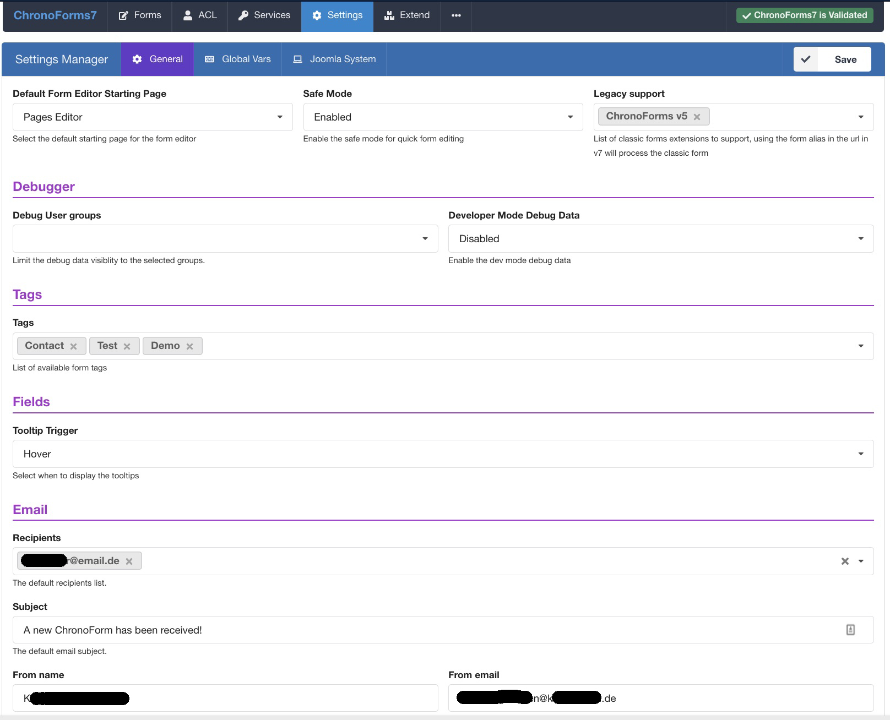Viewport: 890px width, 720px height.
Task: Click into the Subject input field
Action: (x=443, y=630)
